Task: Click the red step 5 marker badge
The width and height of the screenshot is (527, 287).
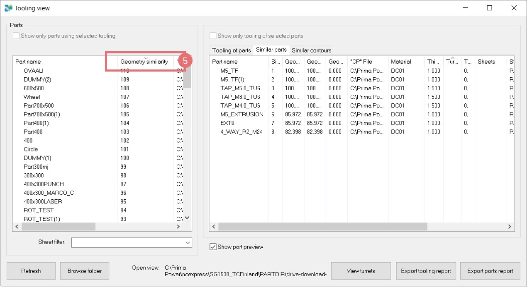Action: pyautogui.click(x=185, y=60)
